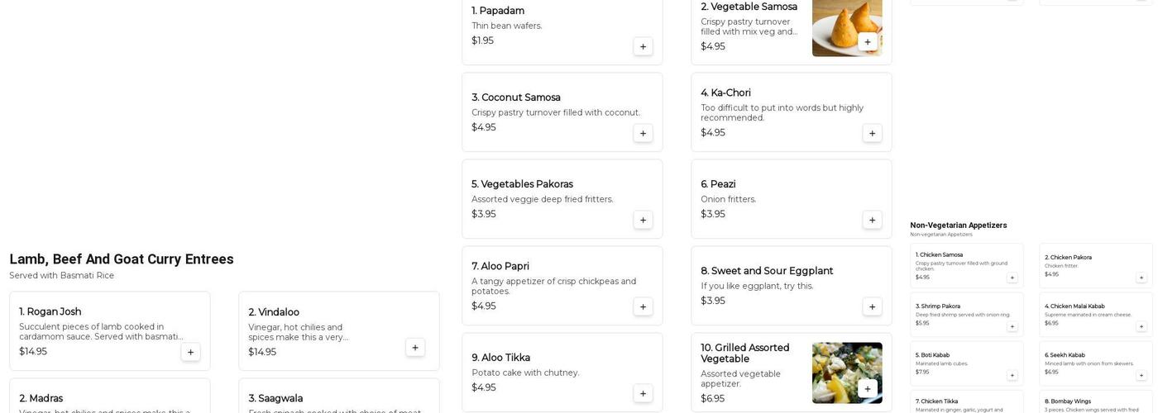Add Vegetables Pakoras to cart
The image size is (1158, 413).
click(x=643, y=220)
